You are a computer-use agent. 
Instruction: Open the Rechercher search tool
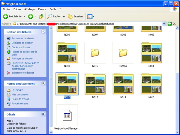[56, 16]
